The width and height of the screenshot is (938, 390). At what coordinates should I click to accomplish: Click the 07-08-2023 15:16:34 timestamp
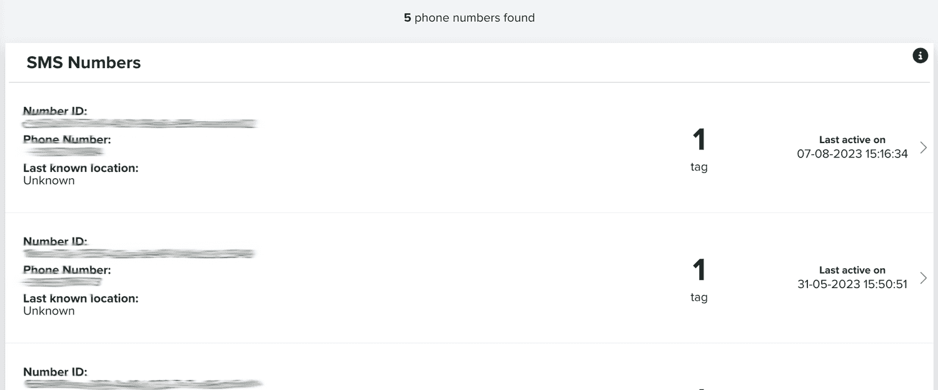coord(852,154)
